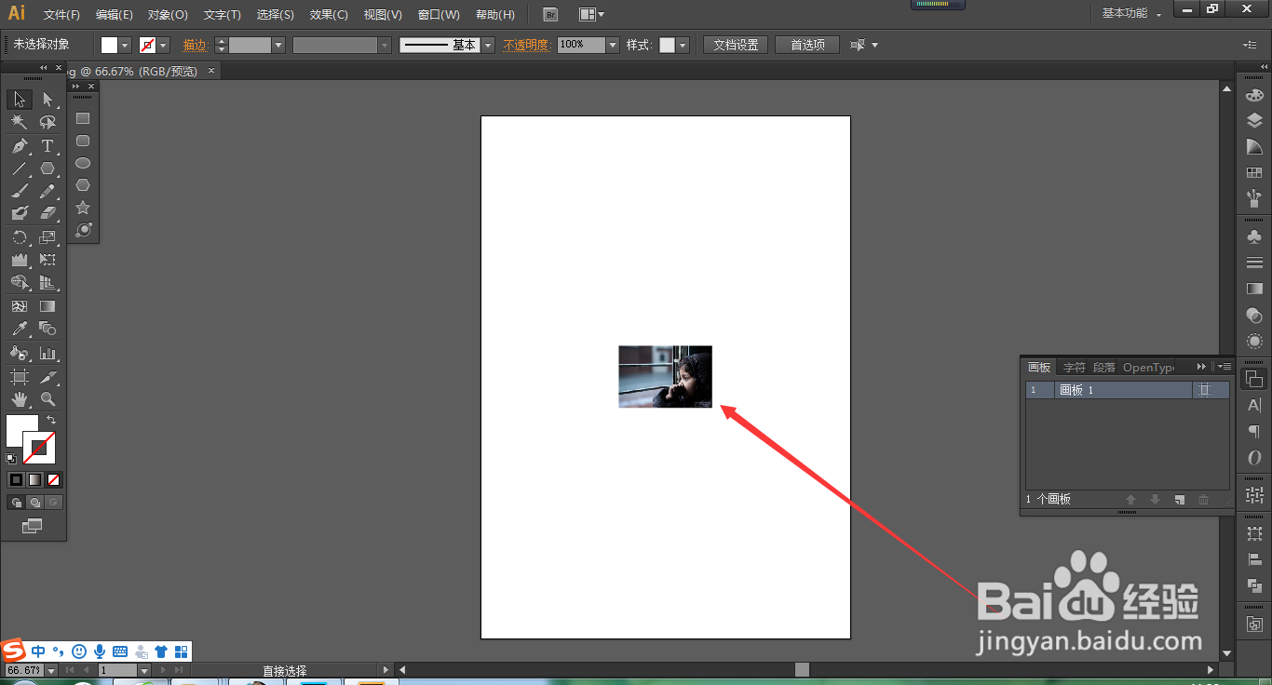Switch to the 段落 tab
The height and width of the screenshot is (685, 1272).
pyautogui.click(x=1104, y=368)
